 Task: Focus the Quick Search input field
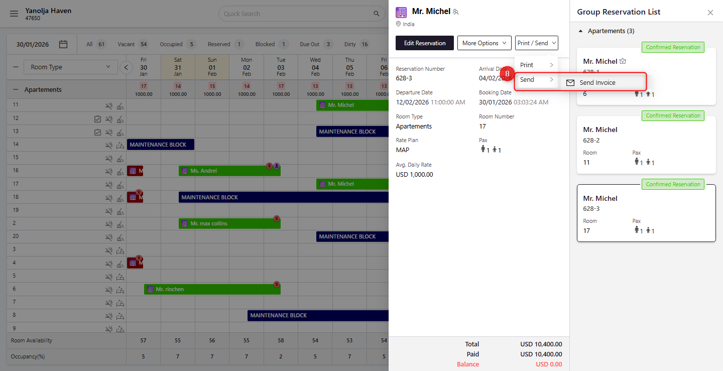pyautogui.click(x=296, y=14)
